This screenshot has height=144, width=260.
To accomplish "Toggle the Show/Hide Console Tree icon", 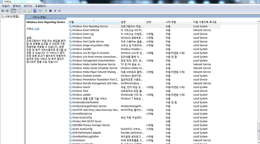I will pos(14,11).
